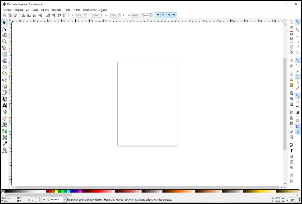This screenshot has height=204, width=302.
Task: Select the Node editing tool
Action: (5, 29)
